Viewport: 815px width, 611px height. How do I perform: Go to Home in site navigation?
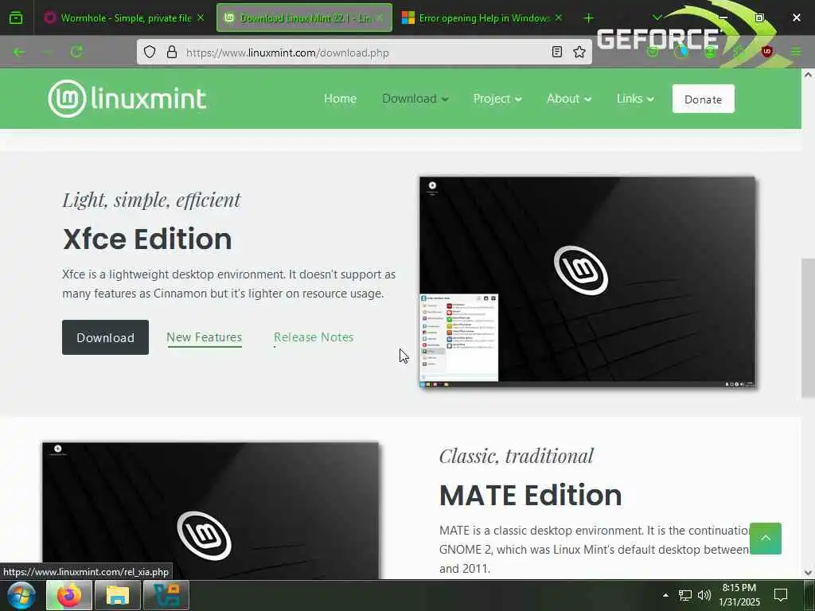(x=340, y=99)
